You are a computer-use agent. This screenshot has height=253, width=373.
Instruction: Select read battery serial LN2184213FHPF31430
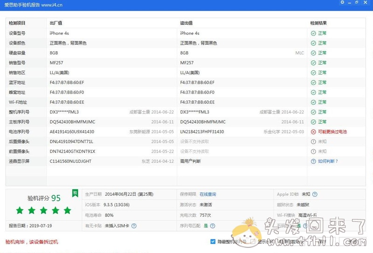click(202, 132)
